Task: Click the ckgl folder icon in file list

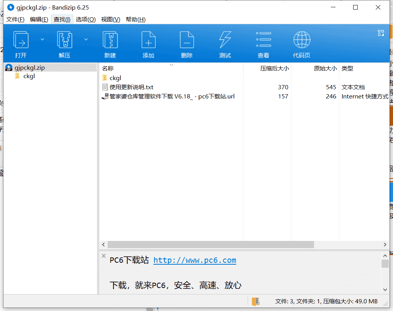Action: [105, 78]
